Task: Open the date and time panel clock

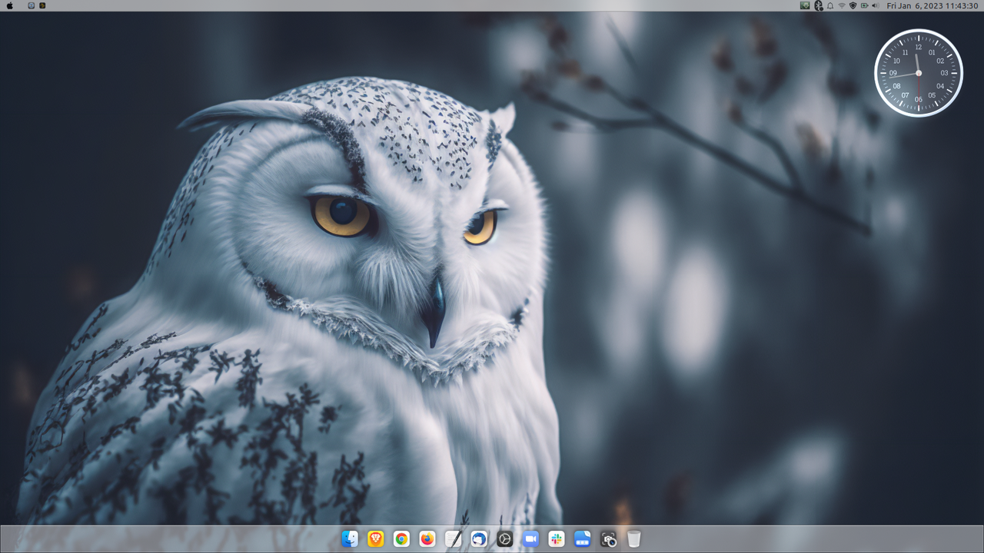Action: coord(932,5)
